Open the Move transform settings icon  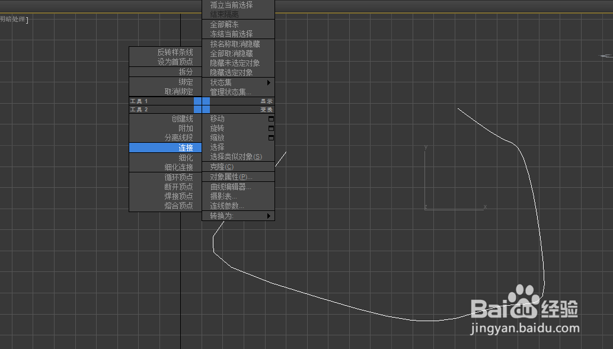(271, 119)
